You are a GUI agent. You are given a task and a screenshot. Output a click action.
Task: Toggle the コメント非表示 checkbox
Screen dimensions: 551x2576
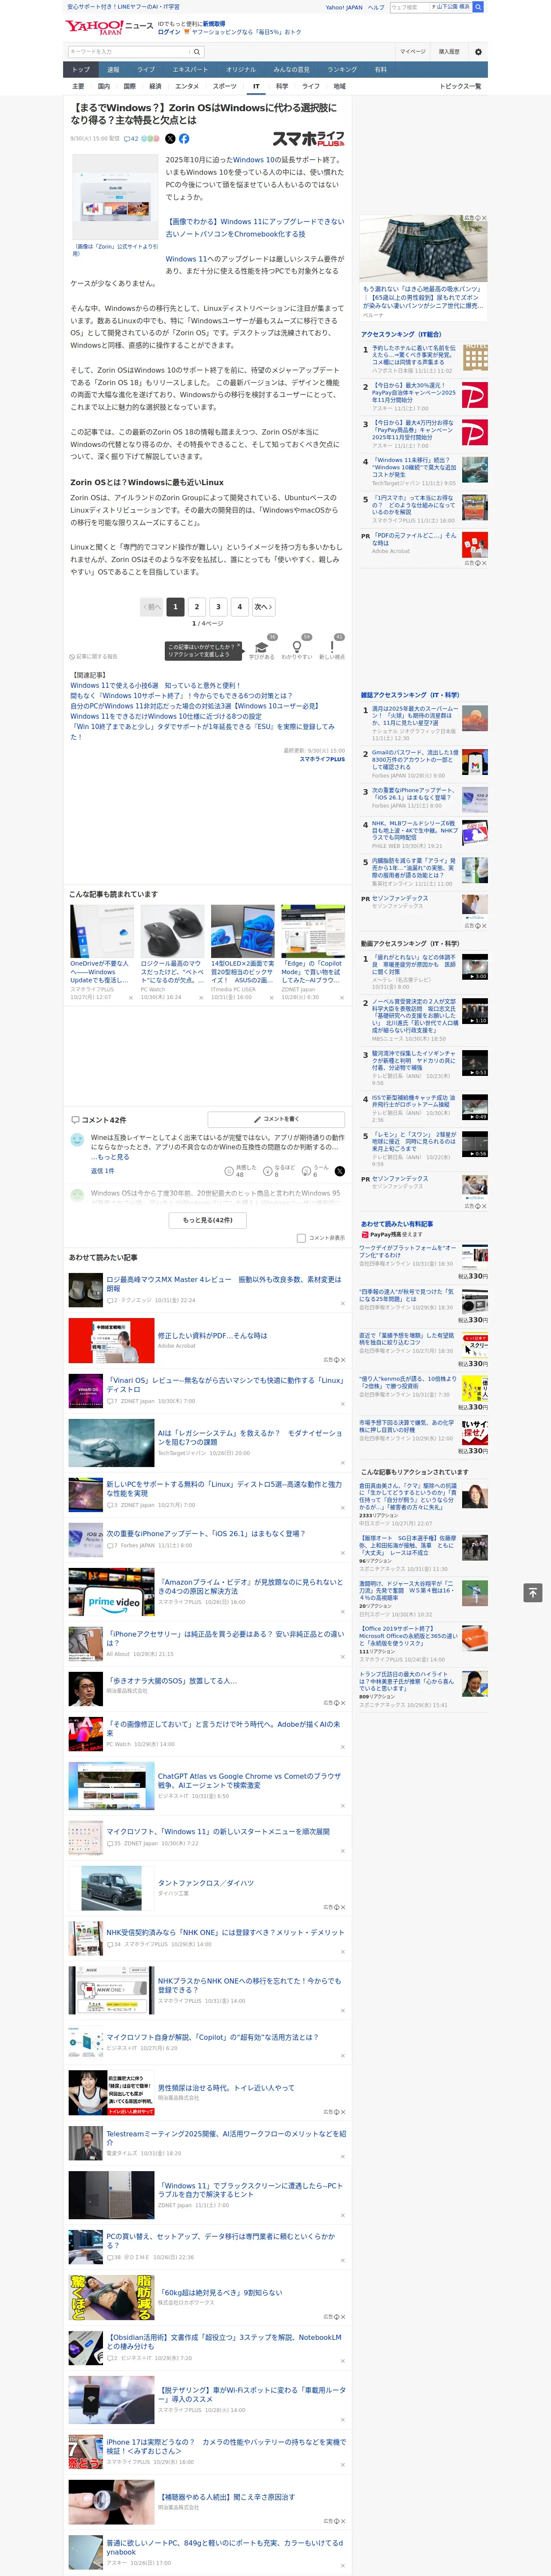[x=301, y=1238]
